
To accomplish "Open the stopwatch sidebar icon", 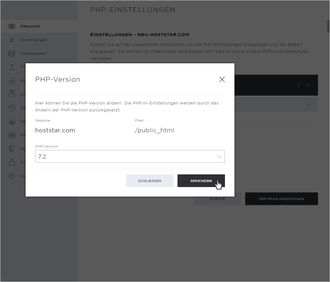I will point(12,94).
